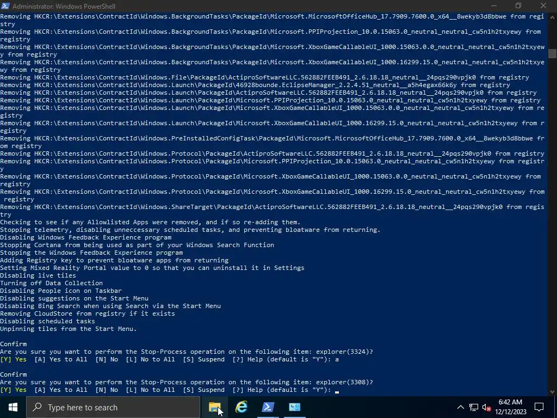Click the muted volume tray icon
This screenshot has width=557, height=418.
click(487, 407)
